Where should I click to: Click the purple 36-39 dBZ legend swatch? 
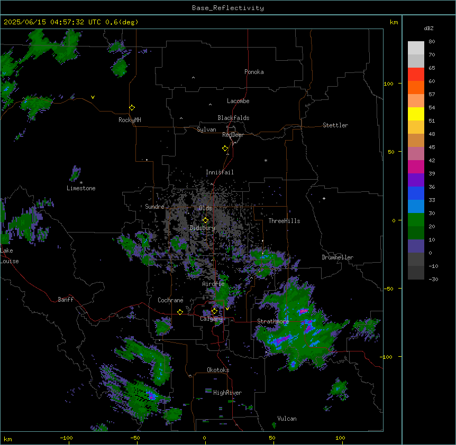point(416,180)
